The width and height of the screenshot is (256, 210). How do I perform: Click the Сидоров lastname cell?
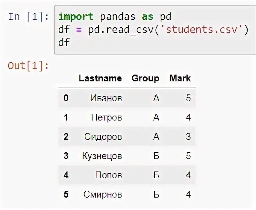[103, 137]
